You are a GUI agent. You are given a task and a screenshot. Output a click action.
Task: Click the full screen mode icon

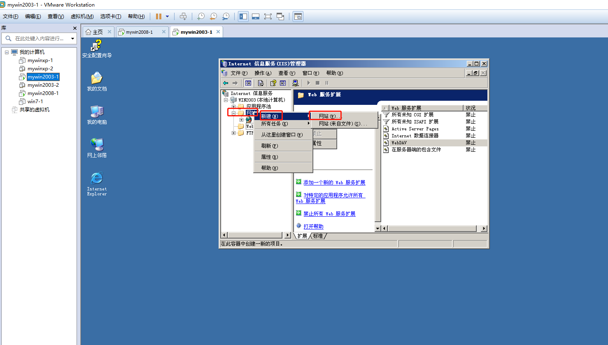tap(268, 16)
